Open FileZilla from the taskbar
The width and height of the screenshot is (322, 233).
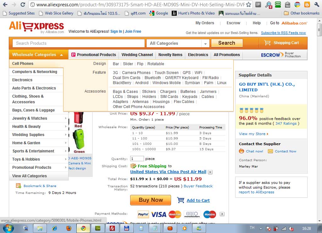tap(112, 228)
